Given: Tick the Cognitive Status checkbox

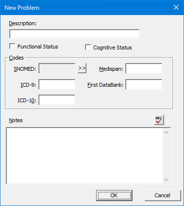Looking at the screenshot, I should (x=88, y=48).
